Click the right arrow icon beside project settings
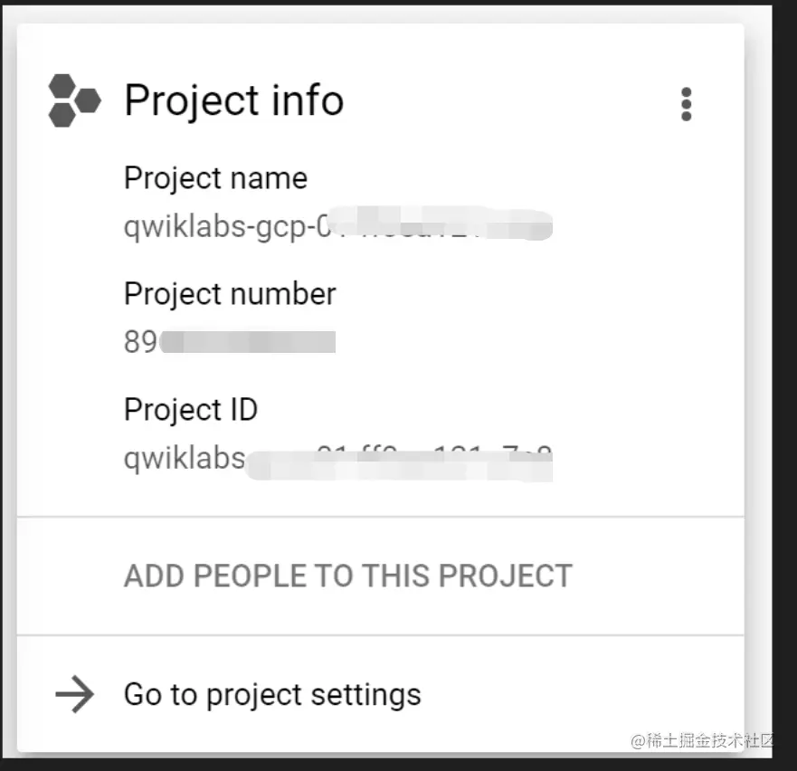The width and height of the screenshot is (797, 771). tap(74, 695)
